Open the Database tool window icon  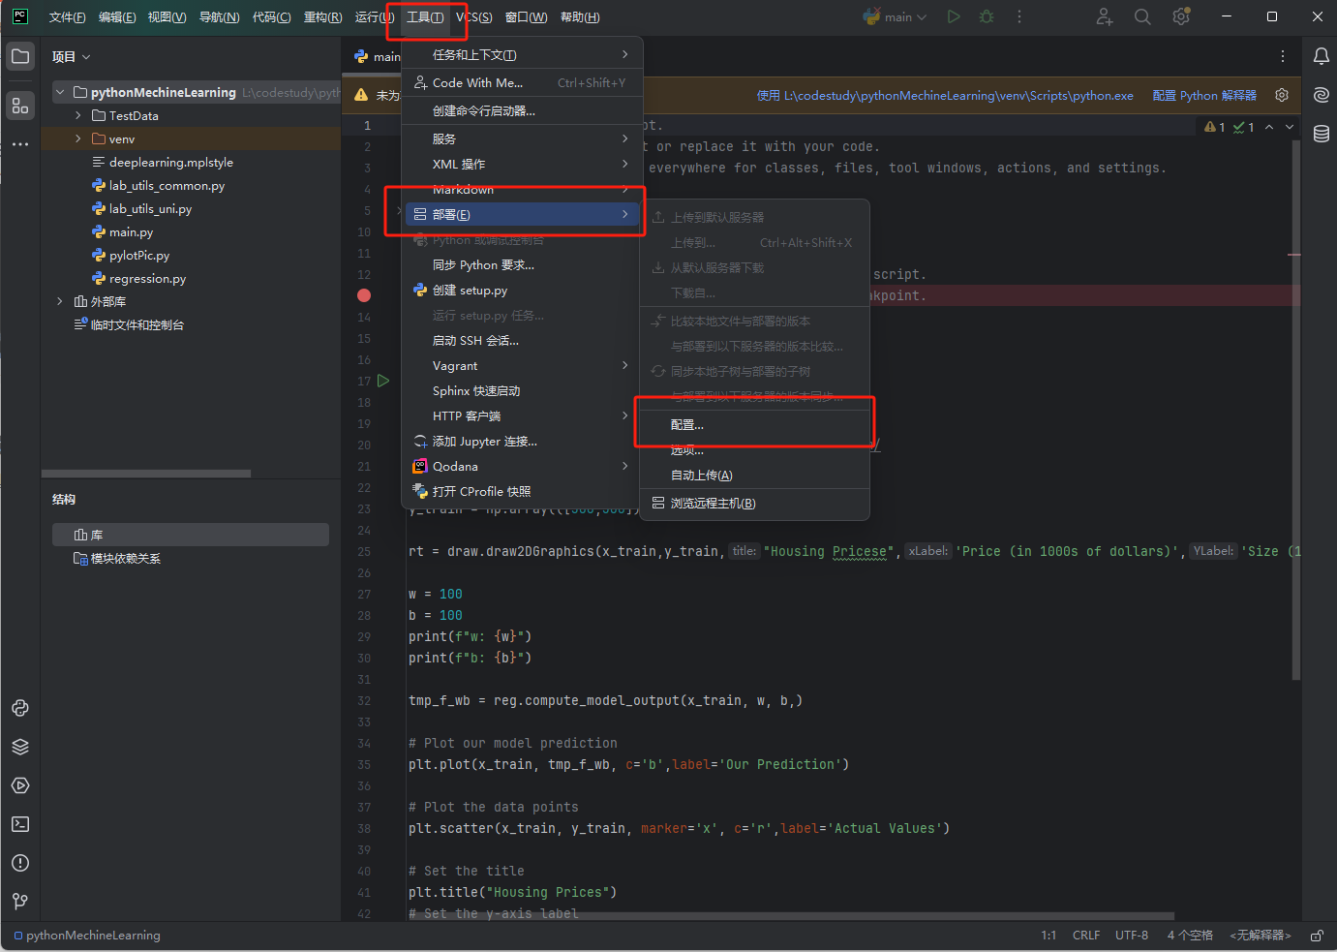(x=1321, y=134)
